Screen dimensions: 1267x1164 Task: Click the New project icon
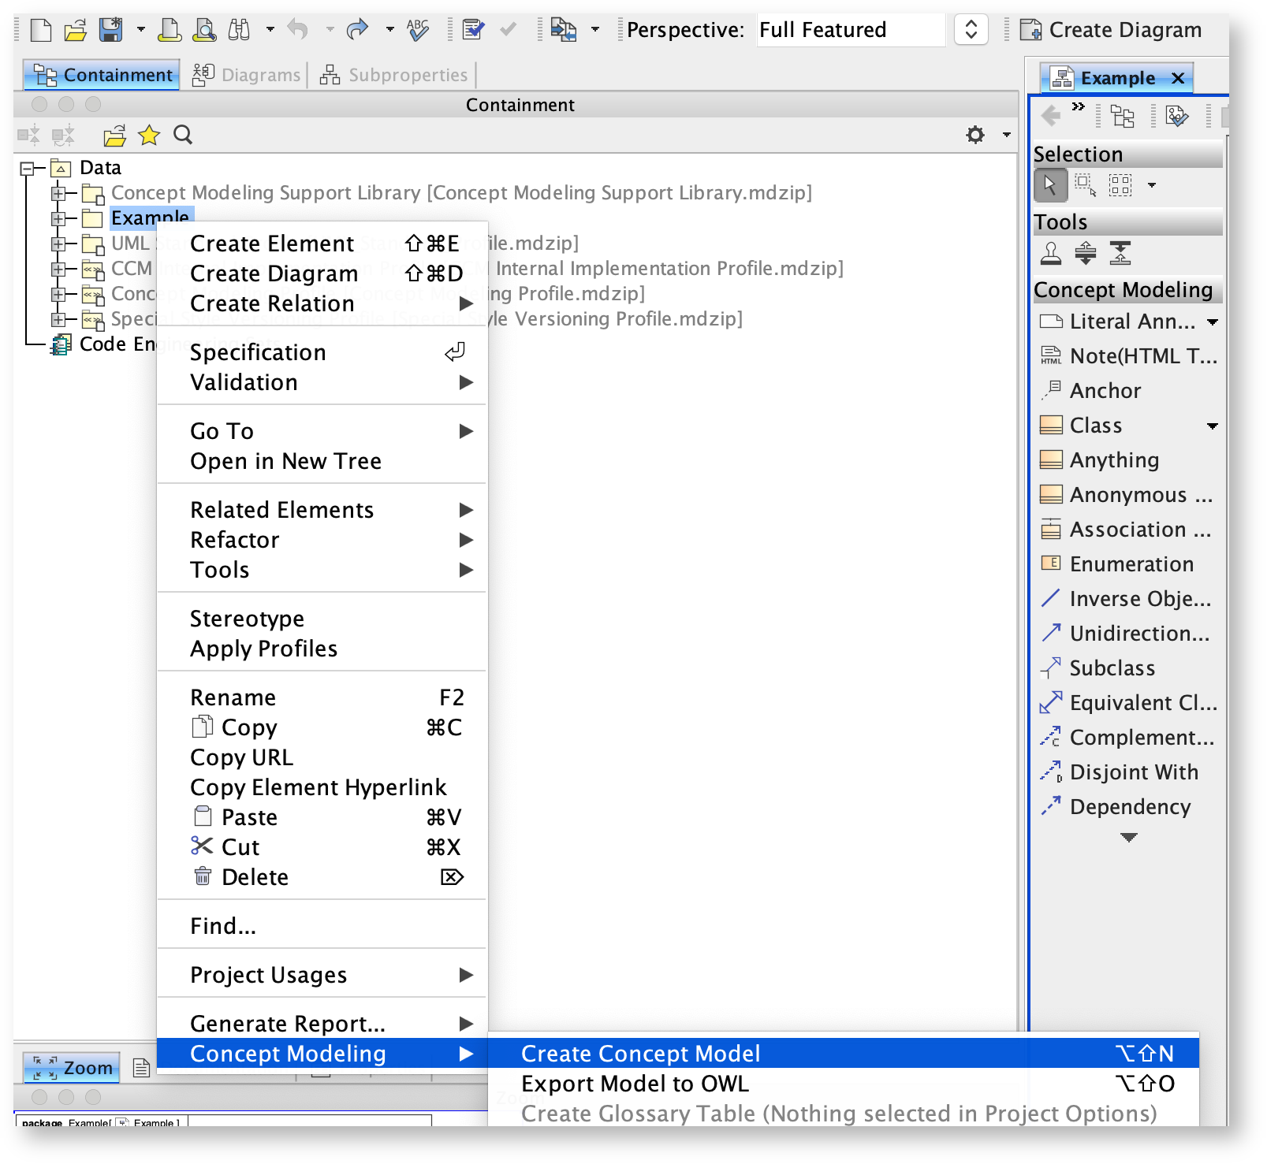pos(40,31)
